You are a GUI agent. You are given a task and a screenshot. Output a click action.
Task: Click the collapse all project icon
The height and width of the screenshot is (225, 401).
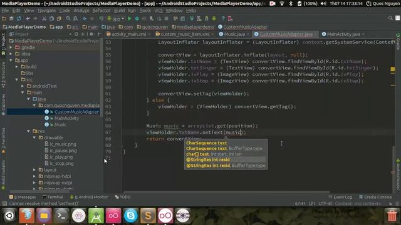pos(82,34)
